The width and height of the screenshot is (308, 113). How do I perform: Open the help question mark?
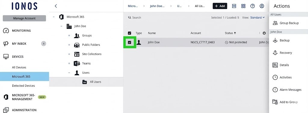pyautogui.click(x=253, y=6)
